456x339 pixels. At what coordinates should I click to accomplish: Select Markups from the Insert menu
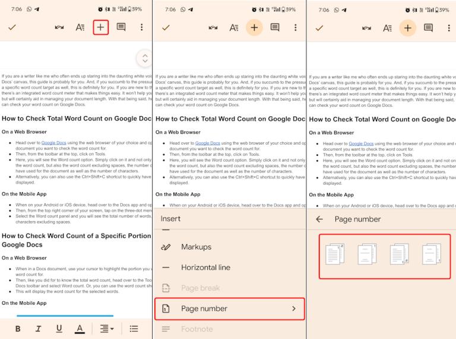click(196, 247)
